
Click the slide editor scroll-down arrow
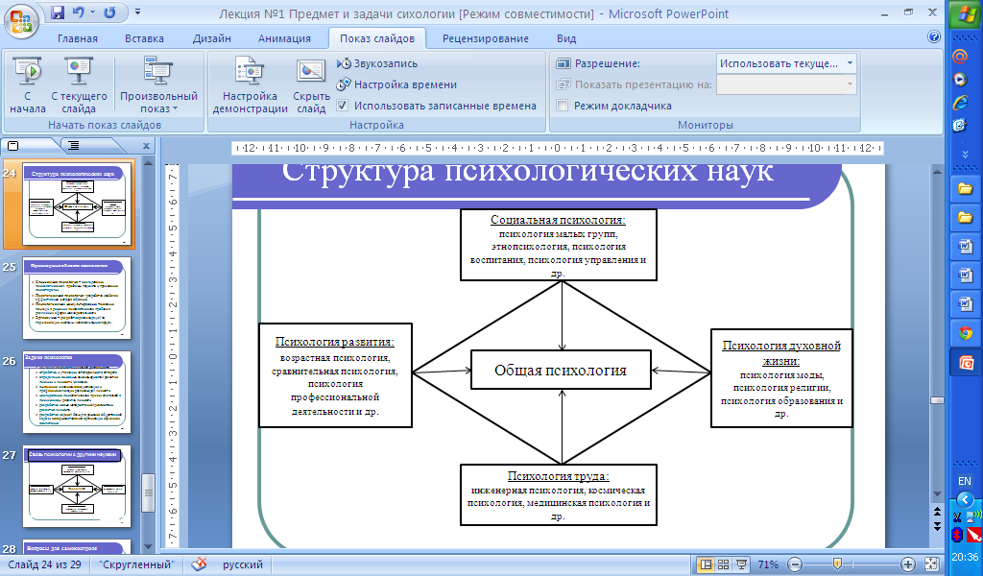tap(937, 493)
